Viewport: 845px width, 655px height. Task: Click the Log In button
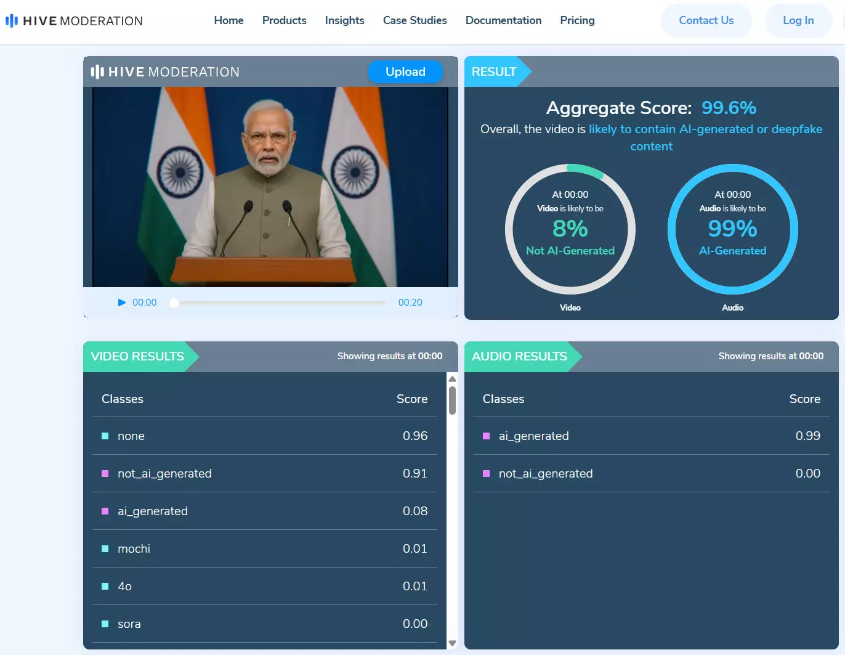(x=798, y=20)
